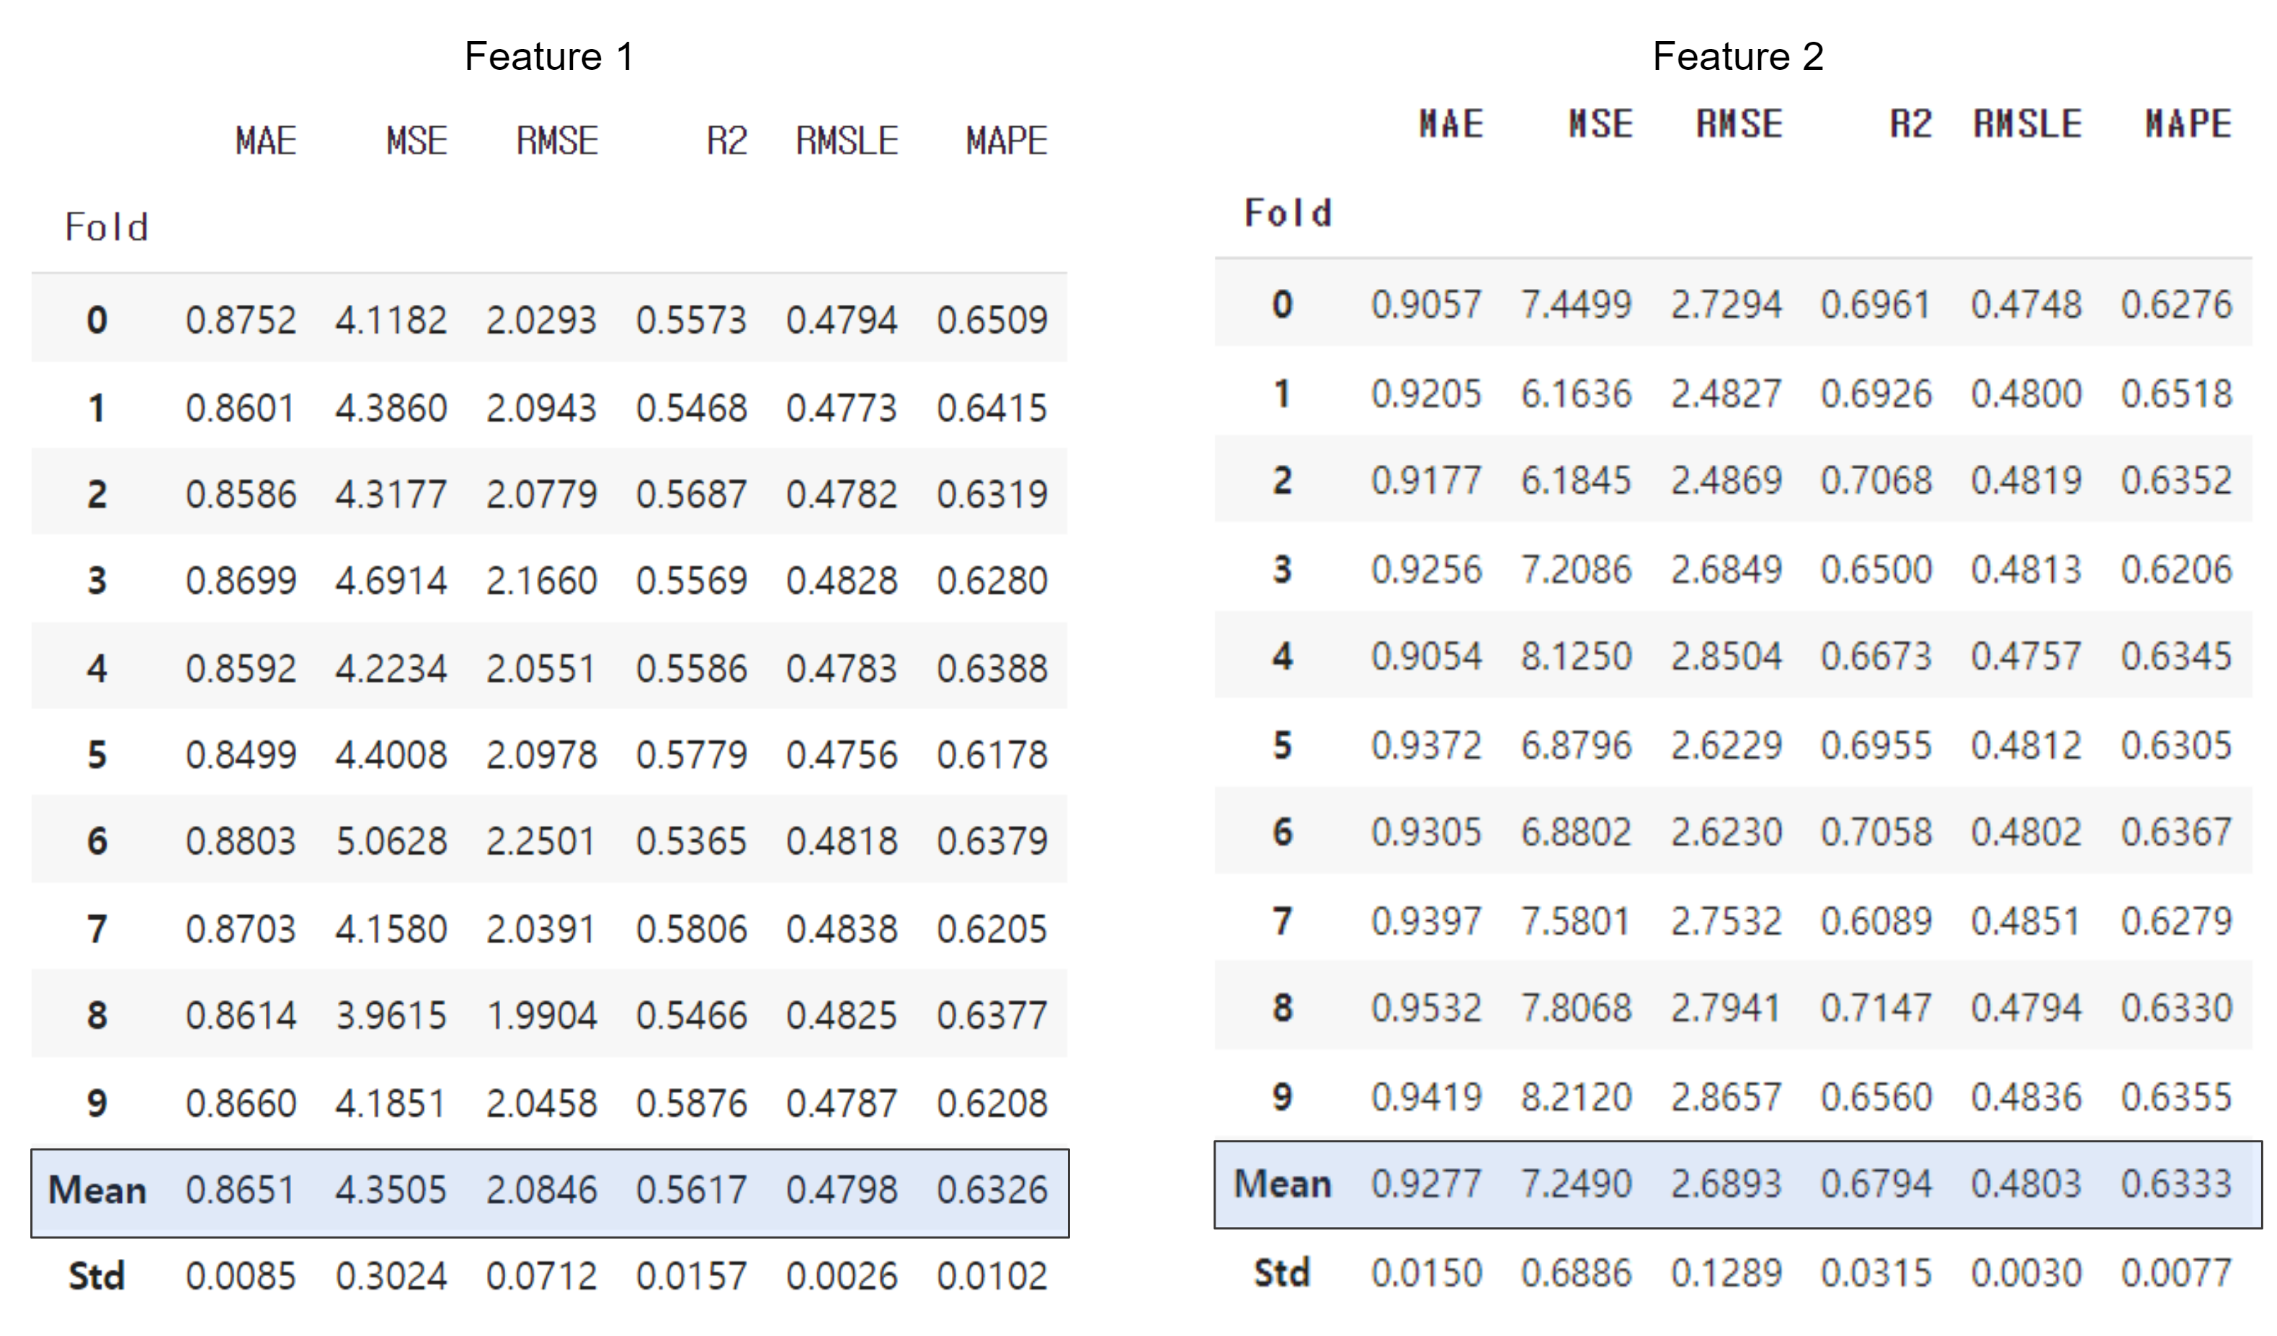Image resolution: width=2277 pixels, height=1336 pixels.
Task: Click Feature 2 Std MSE value 0.6886
Action: coord(1576,1273)
